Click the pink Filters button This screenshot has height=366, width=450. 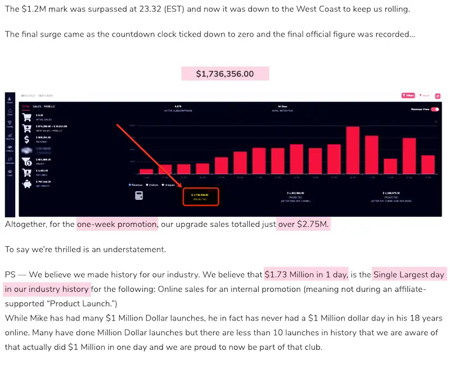click(x=408, y=95)
